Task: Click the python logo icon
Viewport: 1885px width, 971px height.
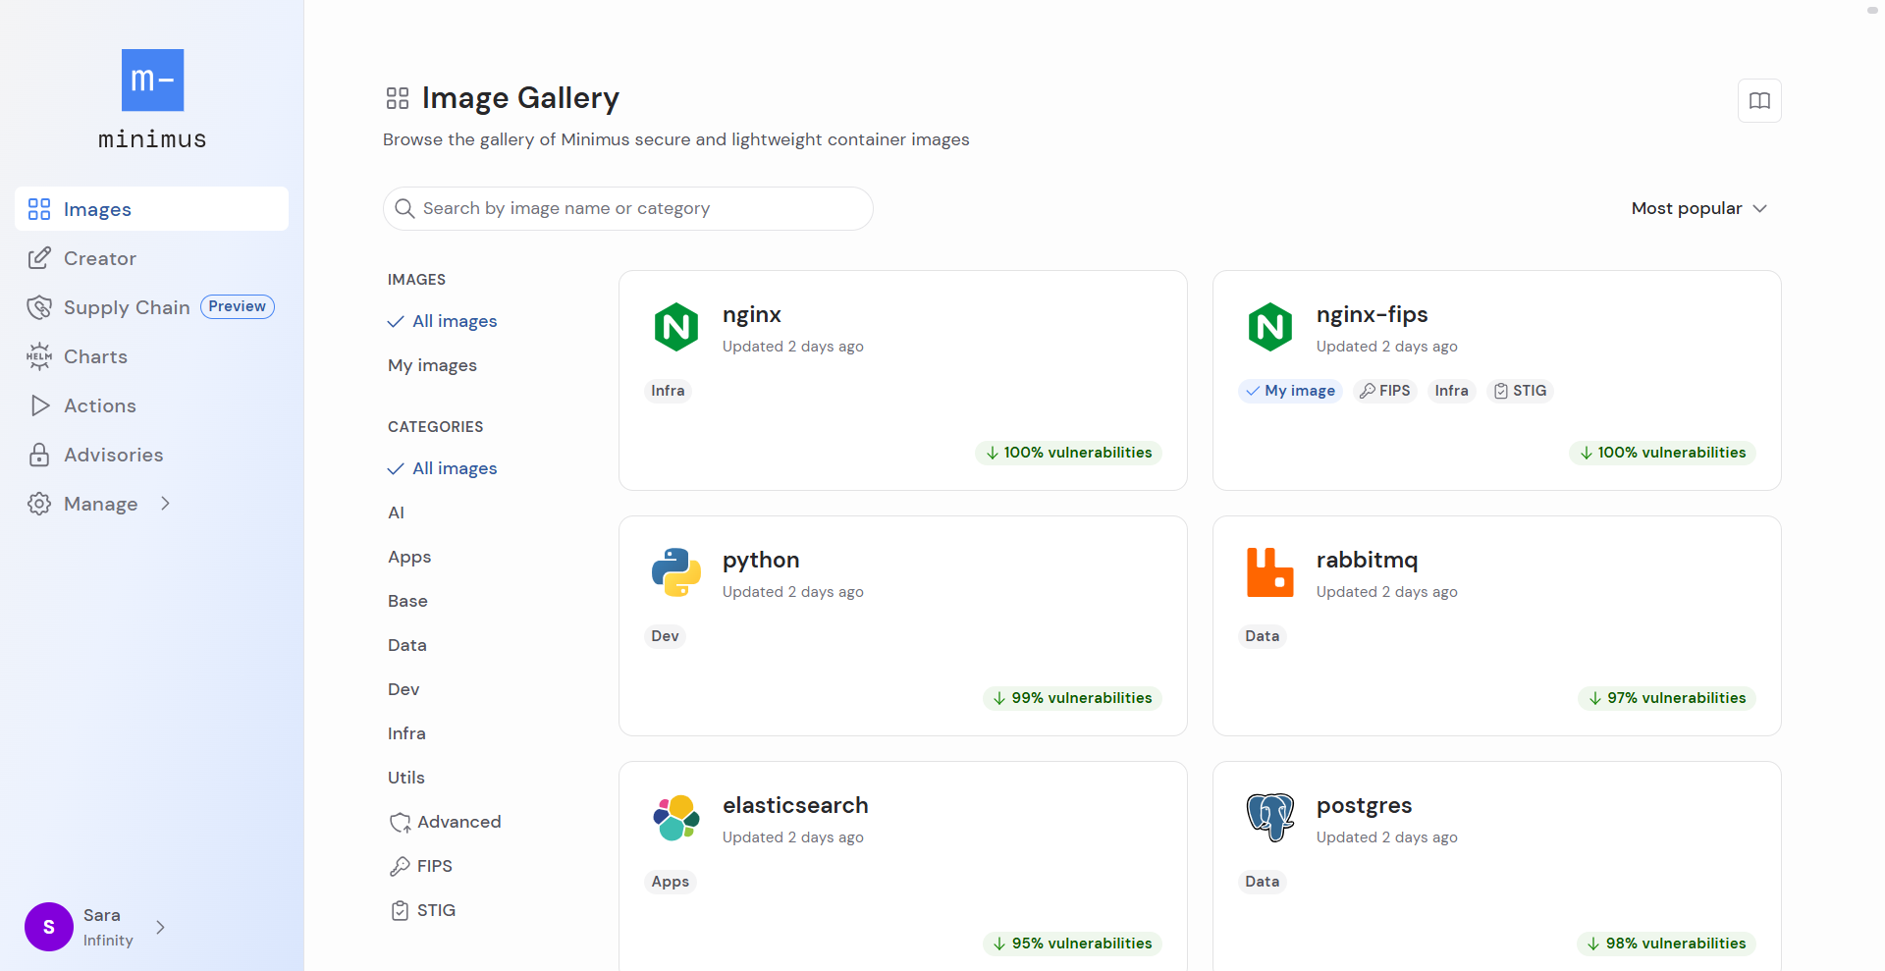Action: point(676,572)
